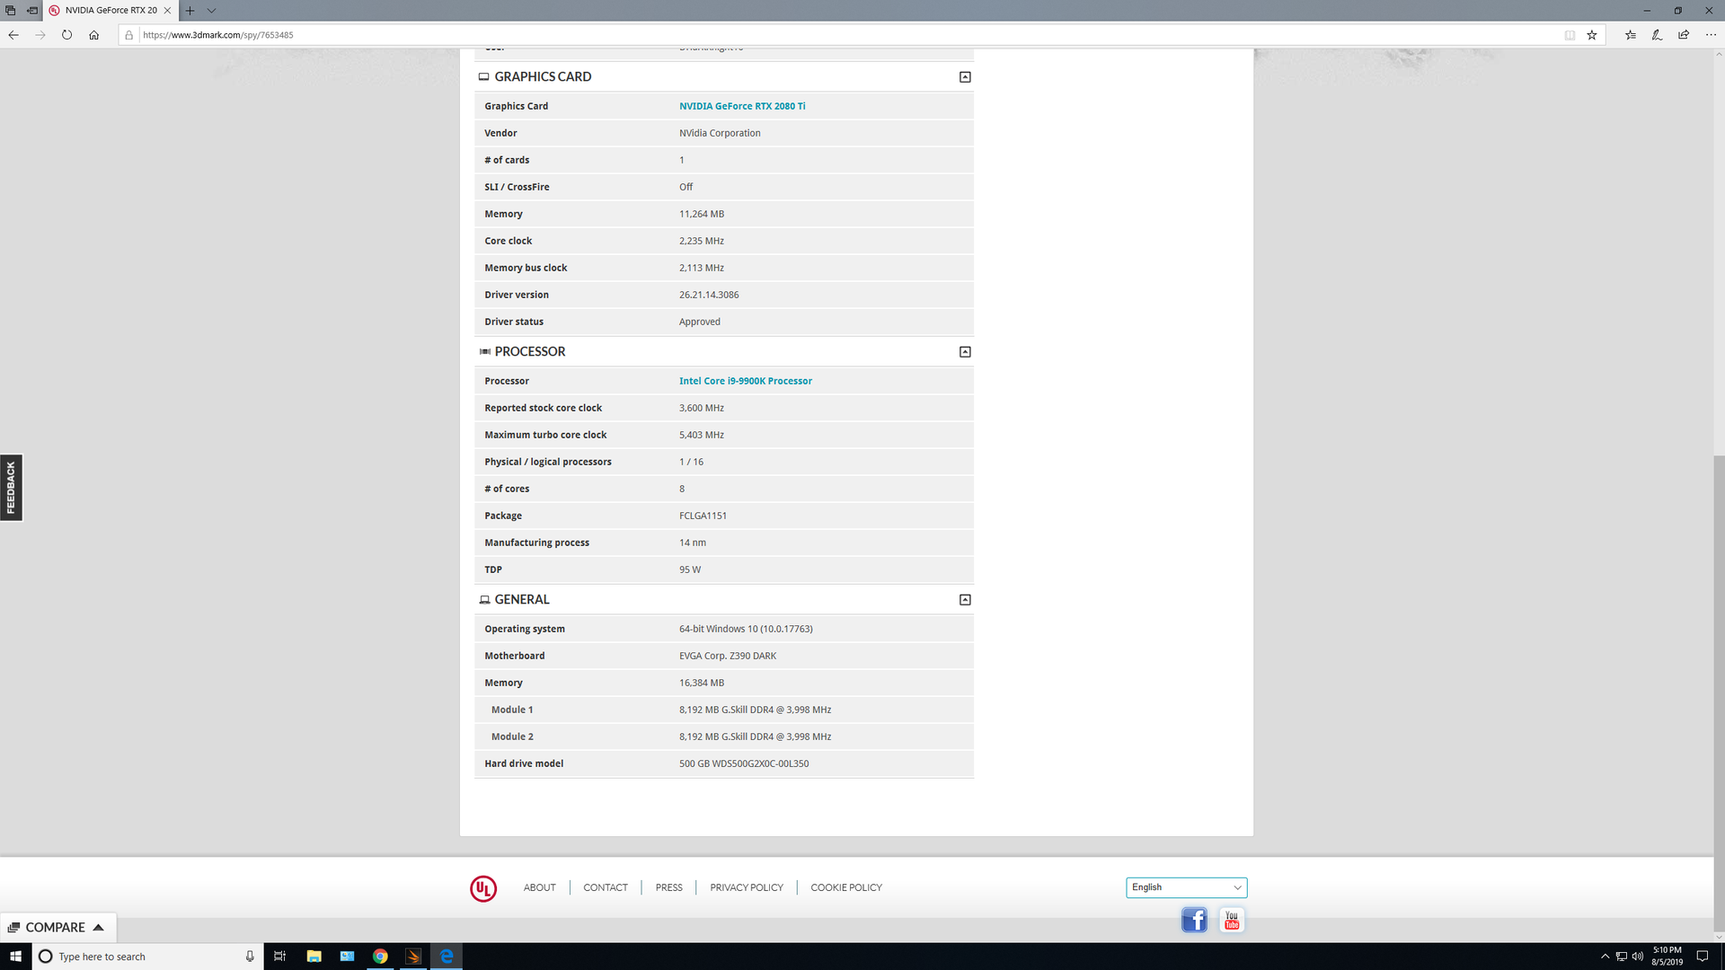The image size is (1725, 970).
Task: Select the hard drive model 500 GB WDS500G2X0C-00L350
Action: coord(744,763)
